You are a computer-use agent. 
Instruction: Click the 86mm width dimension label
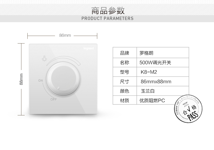pos(65,35)
